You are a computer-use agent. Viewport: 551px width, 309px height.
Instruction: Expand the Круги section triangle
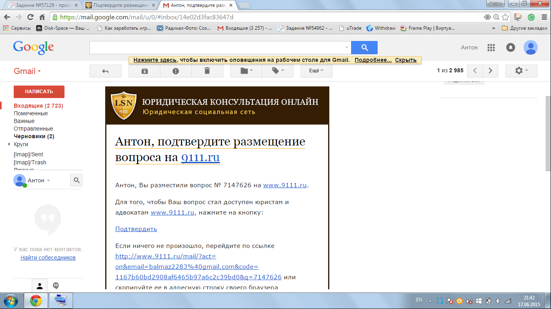[9, 144]
